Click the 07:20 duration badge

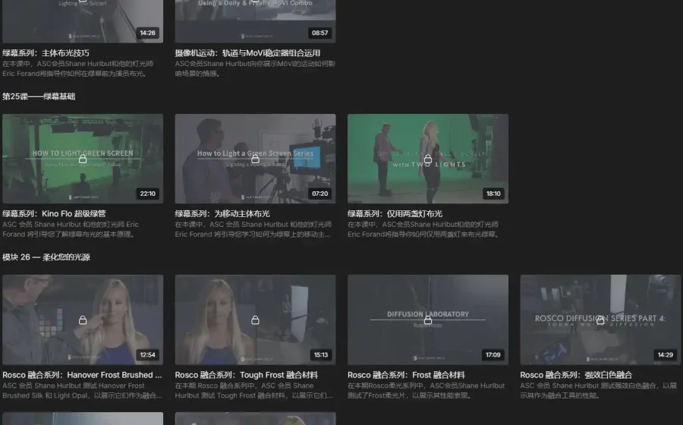click(x=320, y=194)
